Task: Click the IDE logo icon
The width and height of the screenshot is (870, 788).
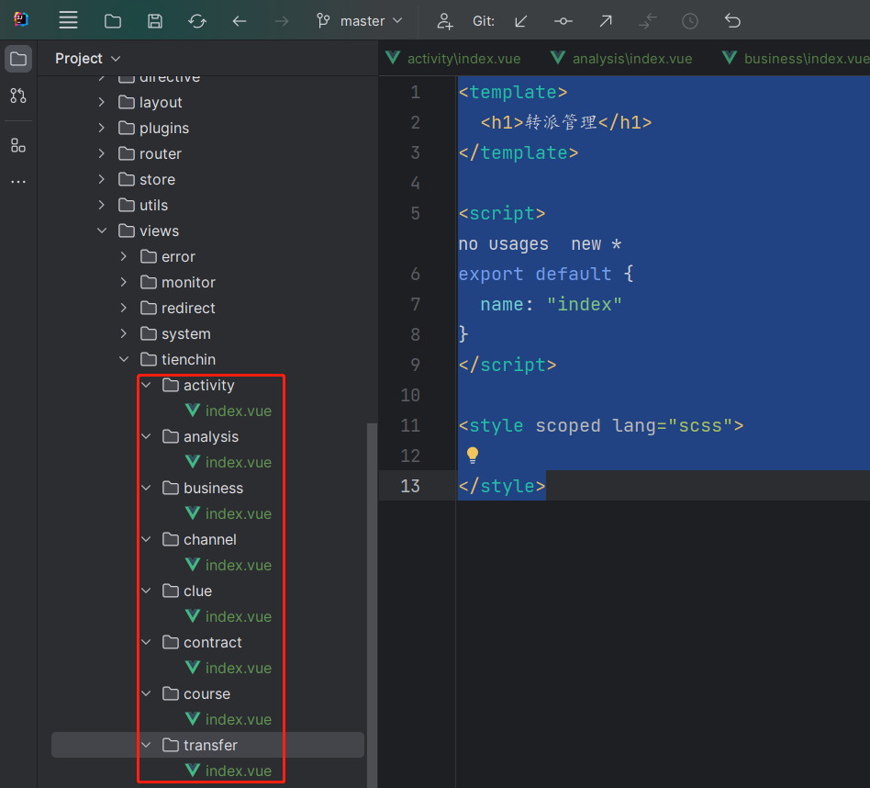Action: [21, 19]
